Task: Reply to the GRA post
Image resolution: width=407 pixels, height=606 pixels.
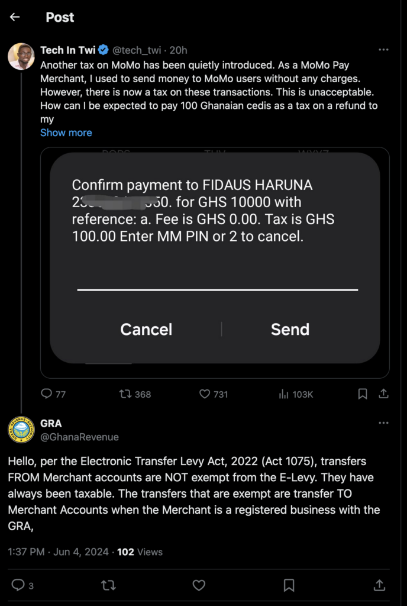Action: tap(18, 585)
